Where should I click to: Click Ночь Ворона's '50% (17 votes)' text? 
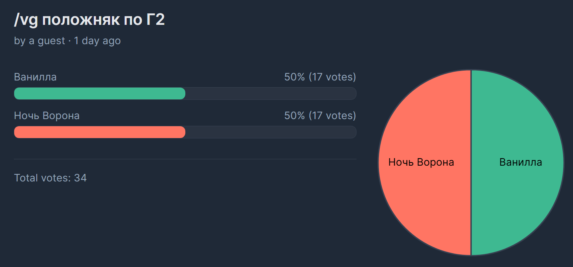[320, 116]
